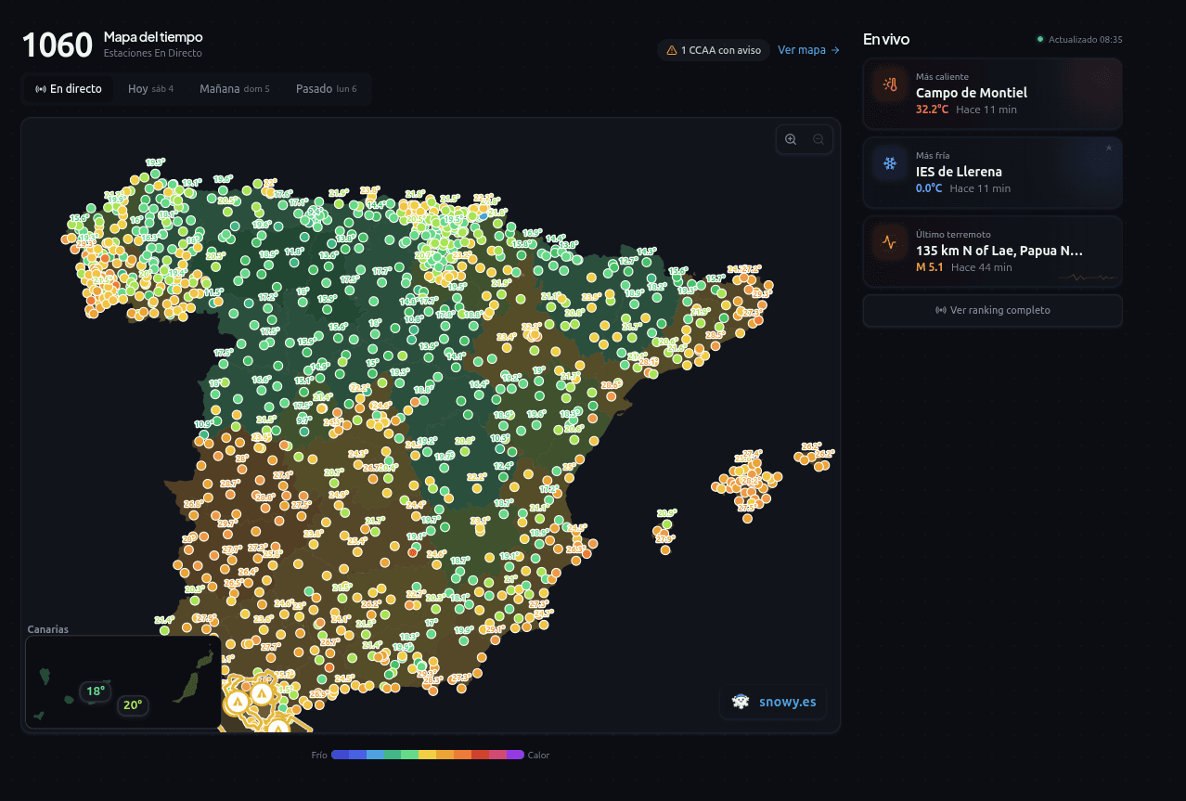Screen dimensions: 1186x801
Task: Click the thermometer icon of Más caliente
Action: coord(890,84)
